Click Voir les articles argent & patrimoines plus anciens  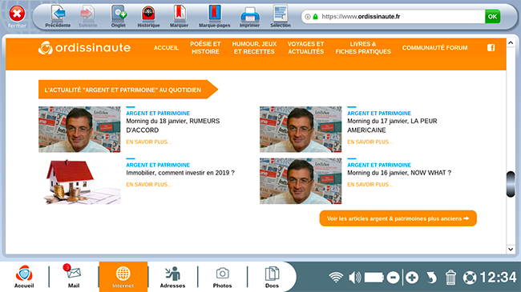(x=398, y=218)
